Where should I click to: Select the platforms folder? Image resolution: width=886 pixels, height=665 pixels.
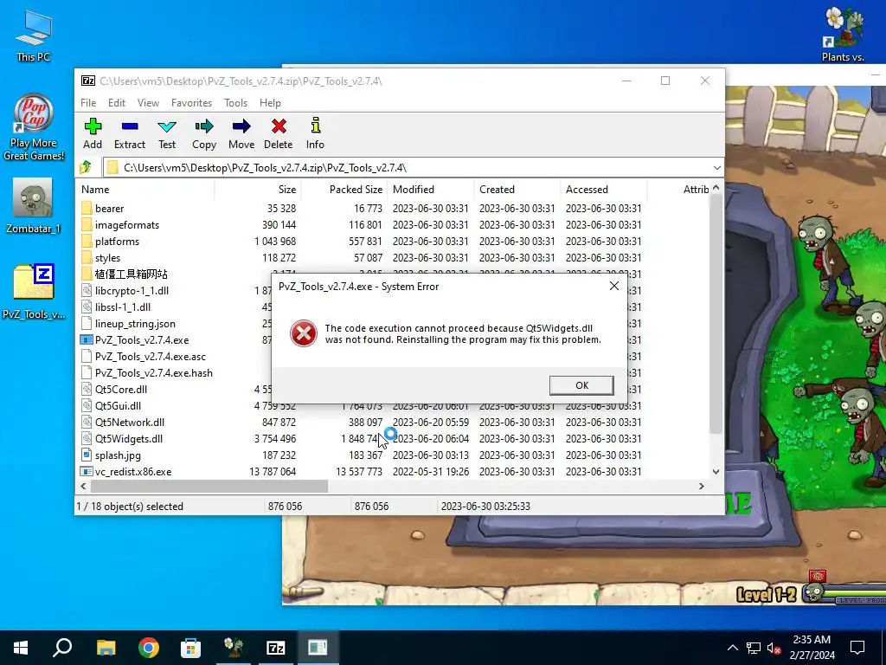click(117, 242)
